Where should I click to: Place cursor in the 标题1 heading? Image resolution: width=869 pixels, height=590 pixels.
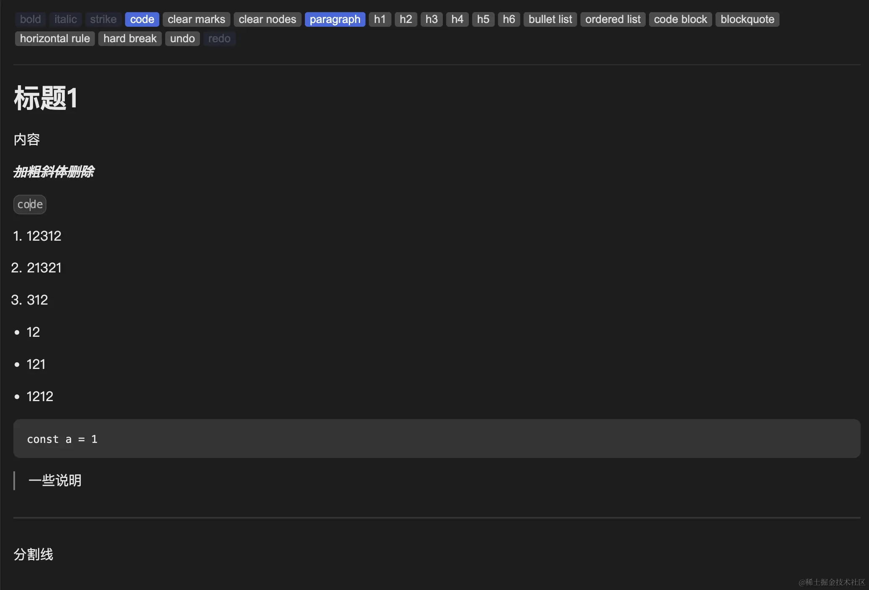(45, 99)
